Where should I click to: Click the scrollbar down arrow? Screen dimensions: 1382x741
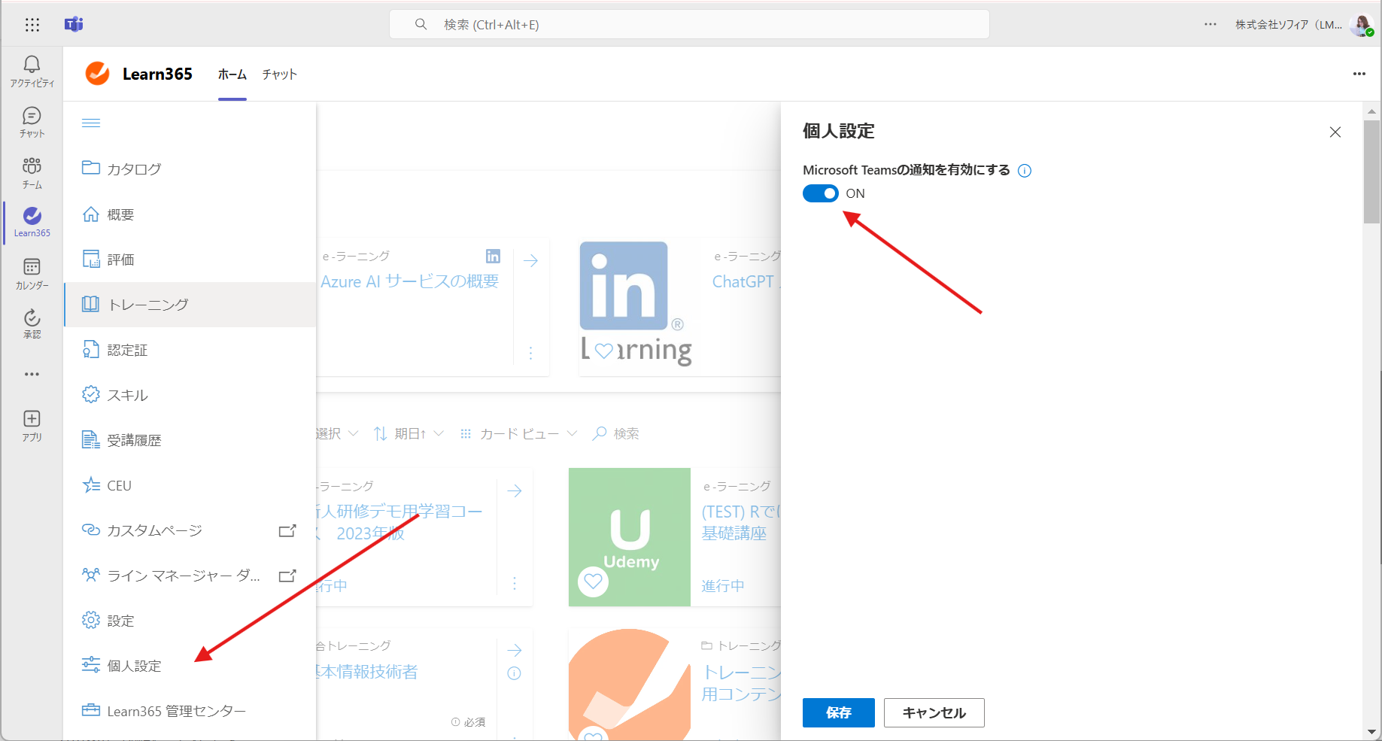point(1372,732)
